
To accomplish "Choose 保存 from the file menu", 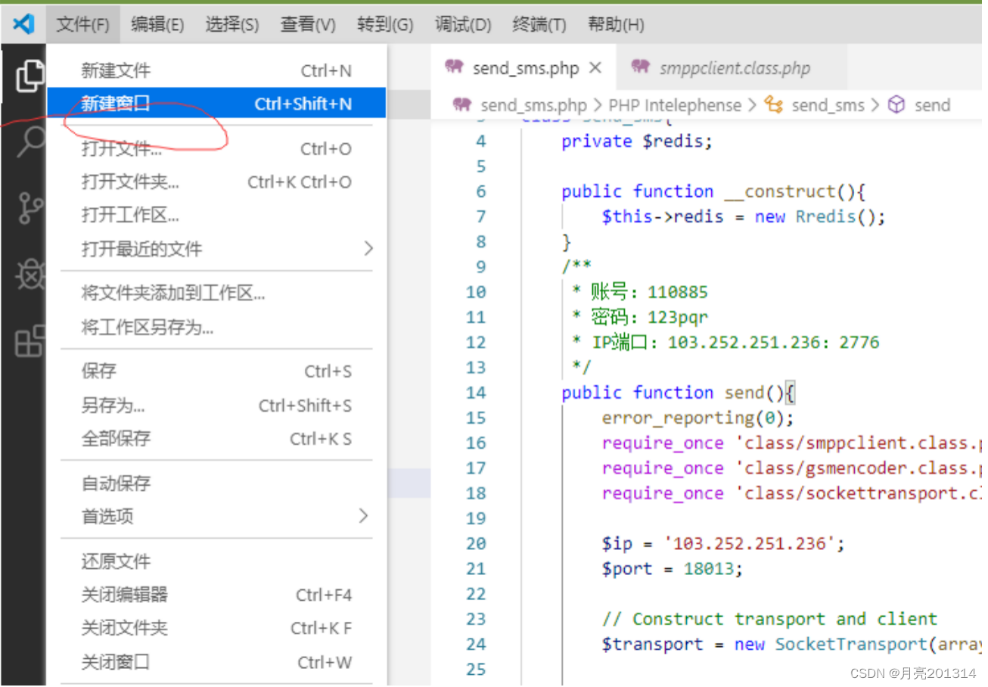I will click(x=216, y=371).
